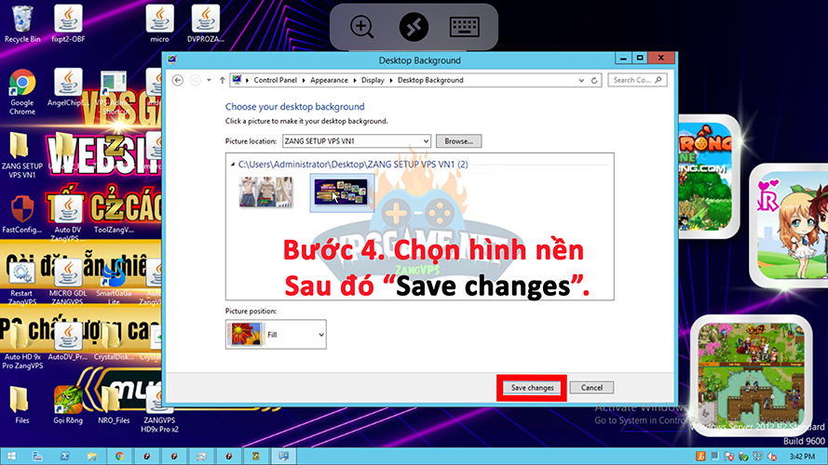The height and width of the screenshot is (465, 828).
Task: Click the Browse... button
Action: coord(458,140)
